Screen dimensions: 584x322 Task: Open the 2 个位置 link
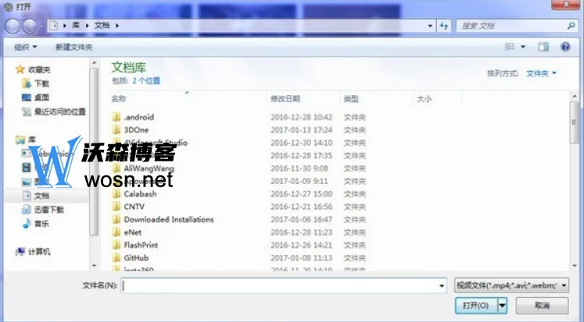coord(146,80)
